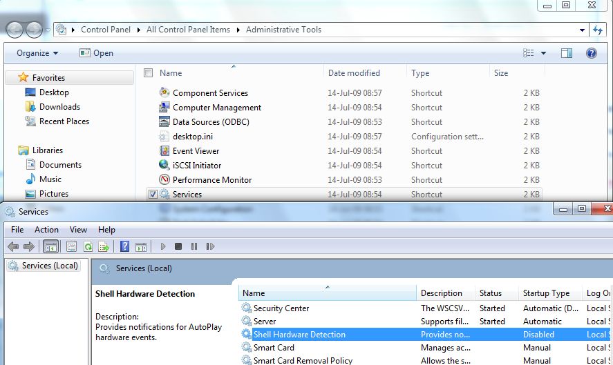Export List icon in Services toolbar
This screenshot has width=613, height=365.
104,247
